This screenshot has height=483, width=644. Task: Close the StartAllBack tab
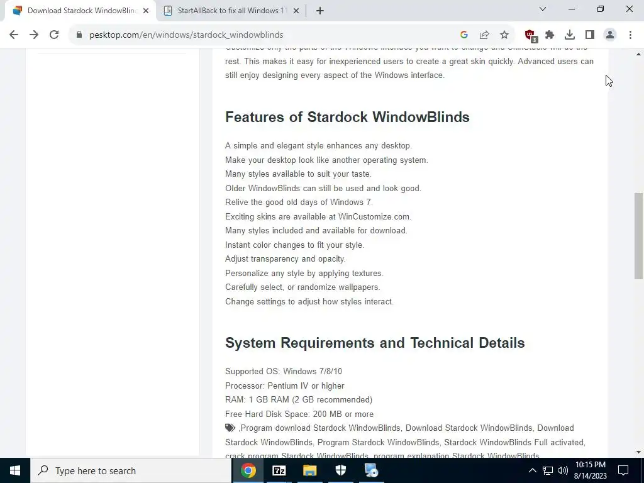296,11
